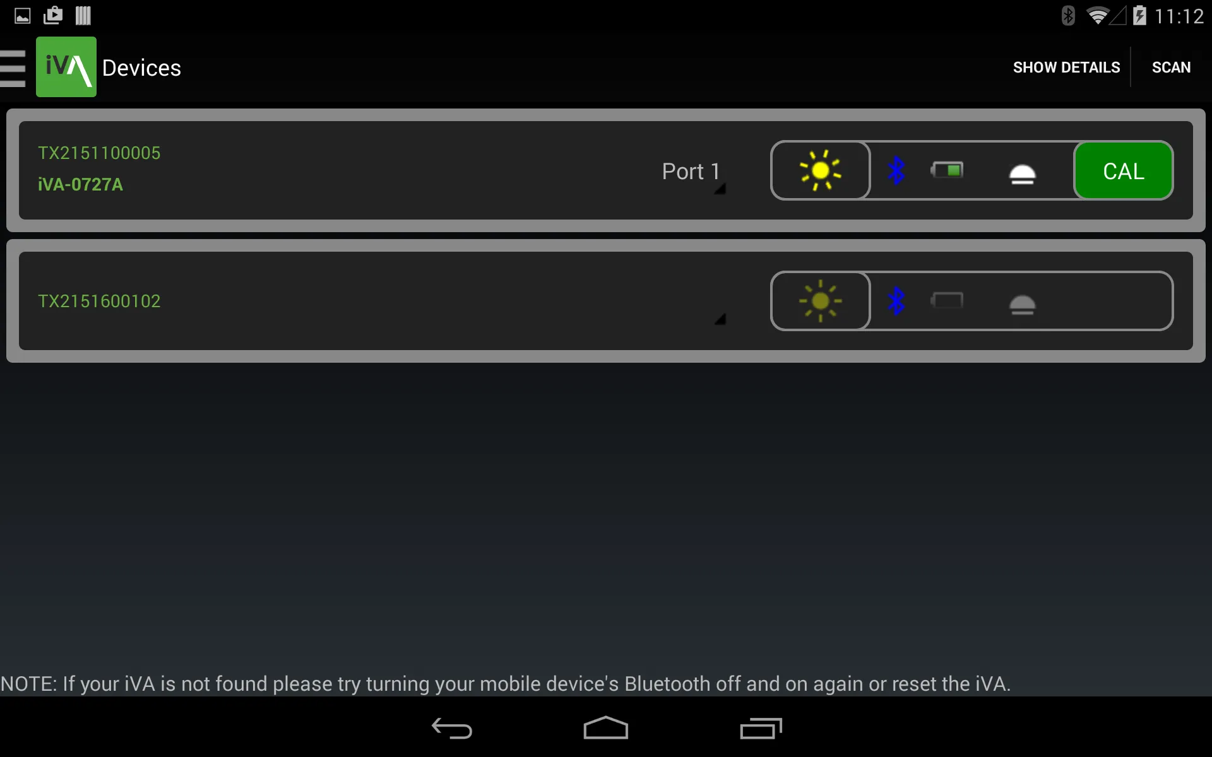Toggle the dome/sensor icon for TX2151100005
Screen dimensions: 1212x757
click(x=1021, y=172)
